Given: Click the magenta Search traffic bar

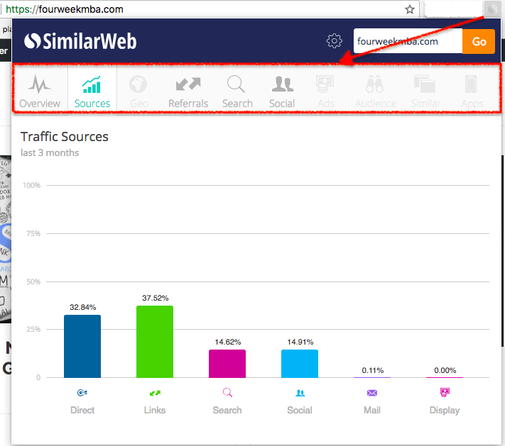Looking at the screenshot, I should (227, 364).
